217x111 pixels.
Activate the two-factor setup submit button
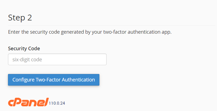click(54, 80)
